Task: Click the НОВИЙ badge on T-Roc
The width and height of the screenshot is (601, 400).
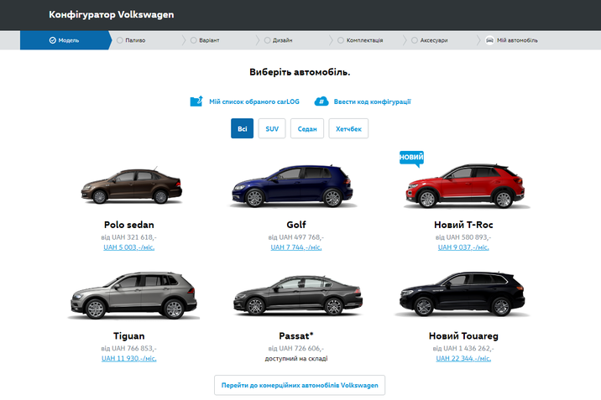Action: 411,158
